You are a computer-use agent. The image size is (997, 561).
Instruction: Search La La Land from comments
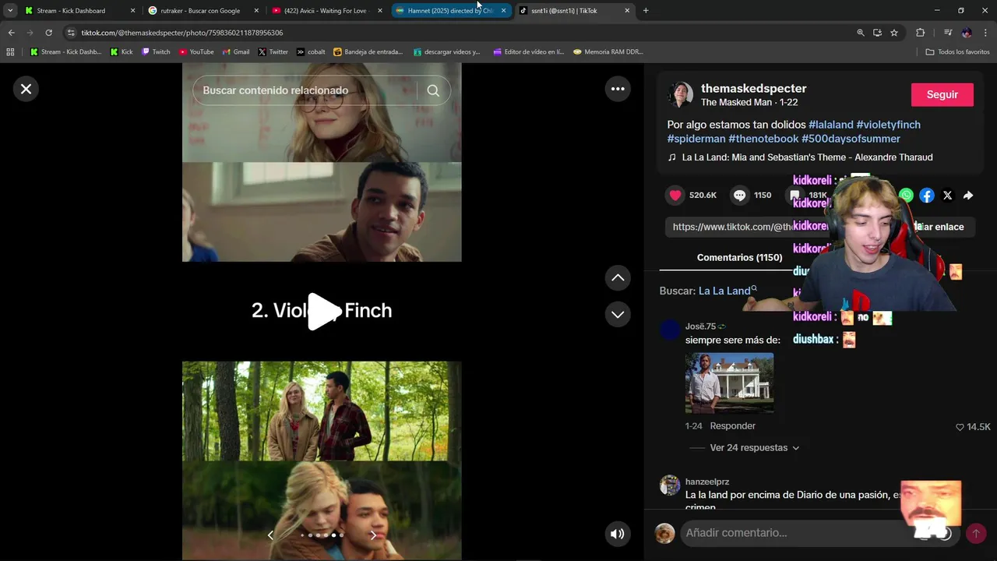tap(727, 291)
